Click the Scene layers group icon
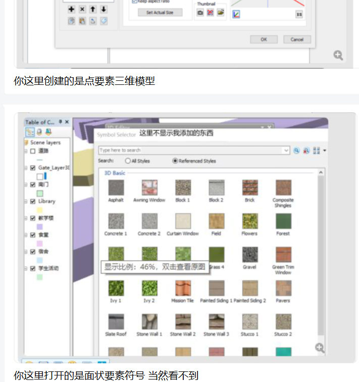 click(26, 142)
